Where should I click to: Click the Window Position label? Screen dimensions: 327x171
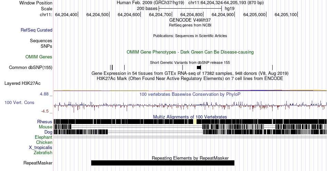[x=36, y=3]
